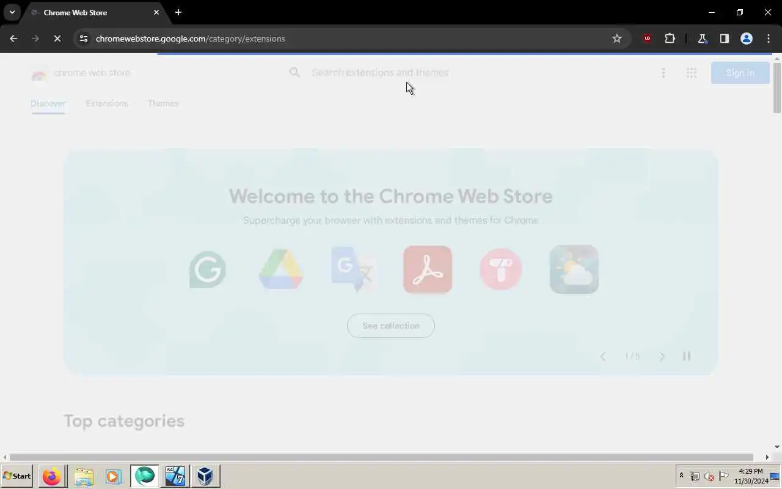
Task: Click the Chrome Web Store logo
Action: [81, 73]
